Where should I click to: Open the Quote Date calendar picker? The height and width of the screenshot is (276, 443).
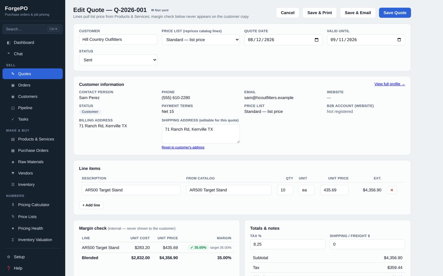click(316, 40)
